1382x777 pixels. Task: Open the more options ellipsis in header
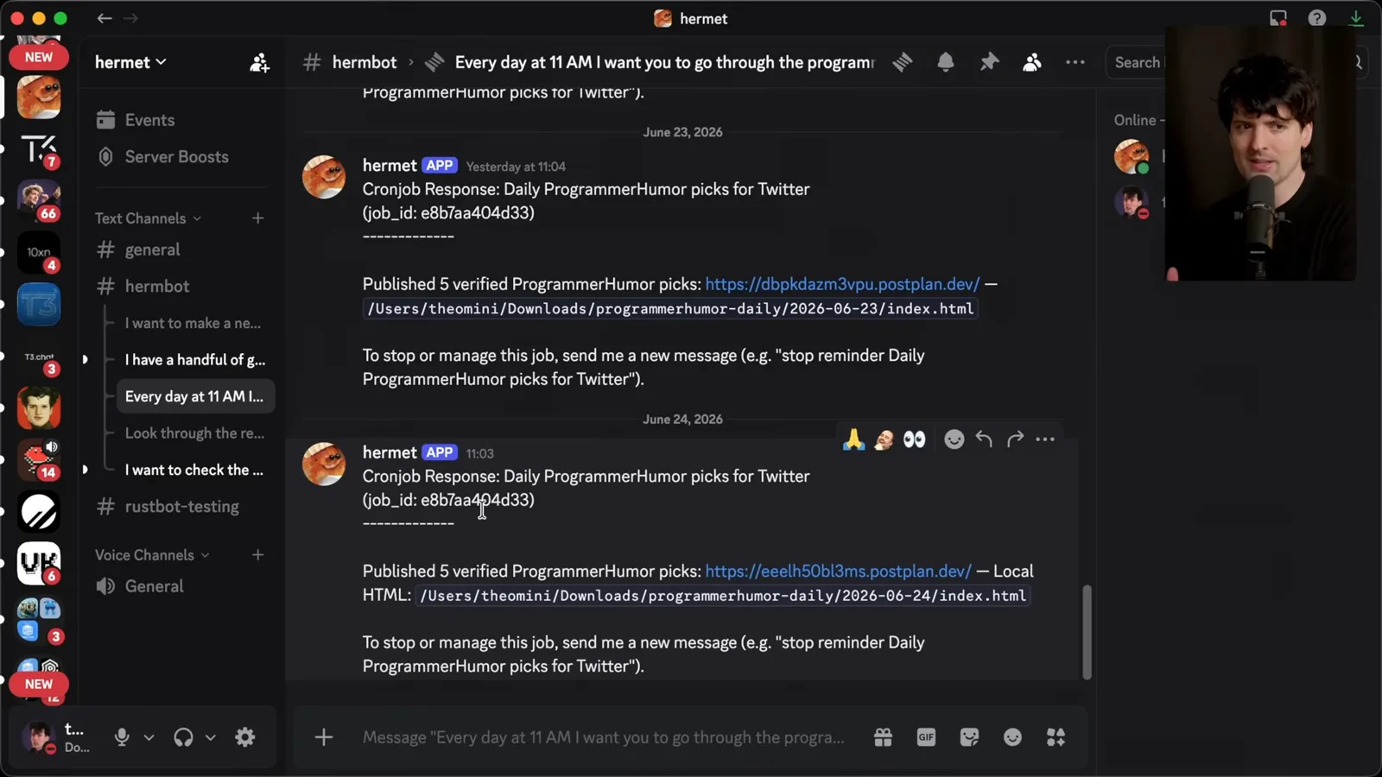coord(1075,62)
